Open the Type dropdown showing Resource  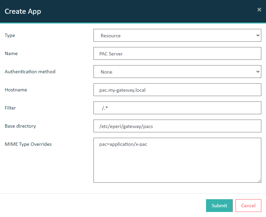pos(177,35)
